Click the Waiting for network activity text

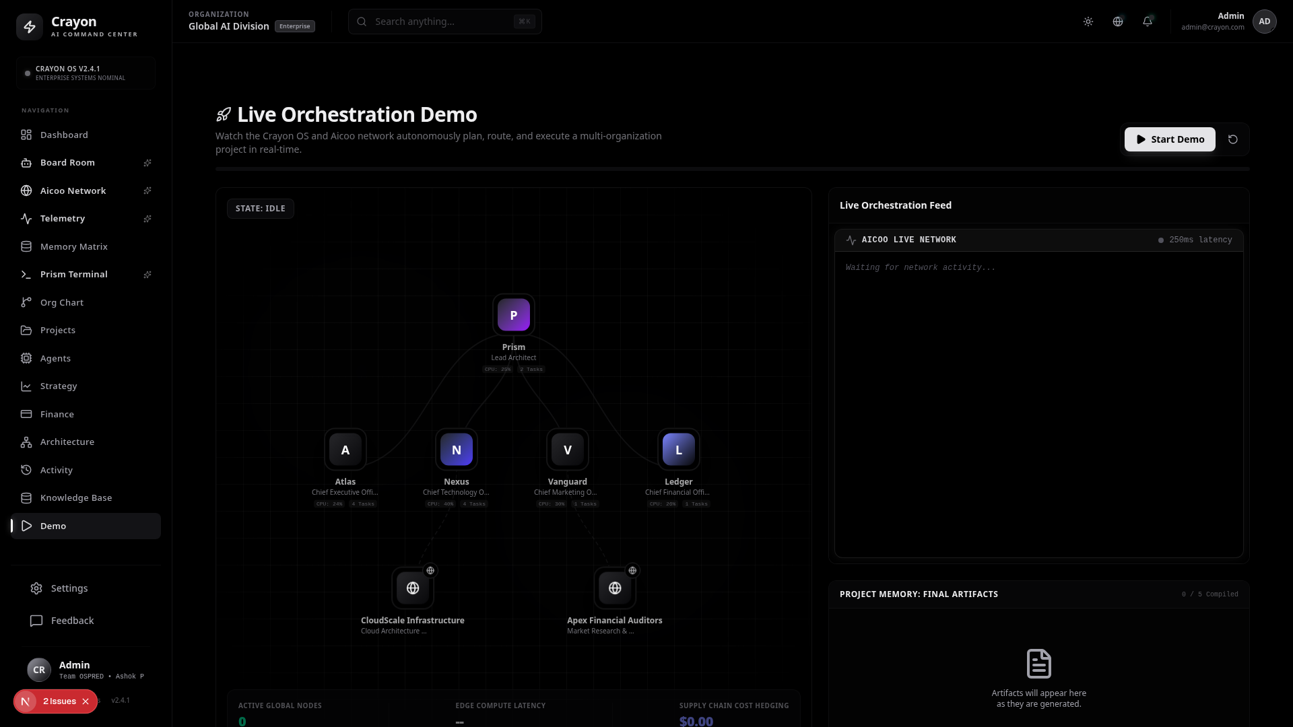point(921,268)
